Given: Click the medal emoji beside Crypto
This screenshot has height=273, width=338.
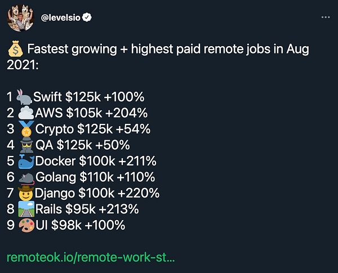Looking at the screenshot, I should pyautogui.click(x=26, y=129).
